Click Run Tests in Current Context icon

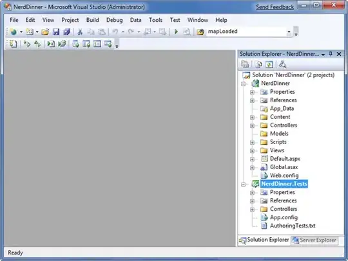pyautogui.click(x=27, y=44)
